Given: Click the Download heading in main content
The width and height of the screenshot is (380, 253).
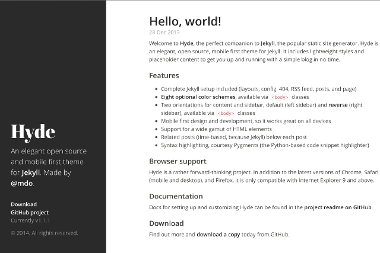Looking at the screenshot, I should pos(166,223).
